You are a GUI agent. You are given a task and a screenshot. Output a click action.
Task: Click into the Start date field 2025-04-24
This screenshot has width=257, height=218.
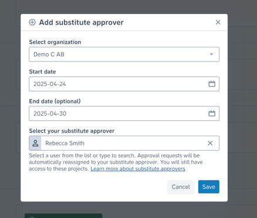pos(124,84)
